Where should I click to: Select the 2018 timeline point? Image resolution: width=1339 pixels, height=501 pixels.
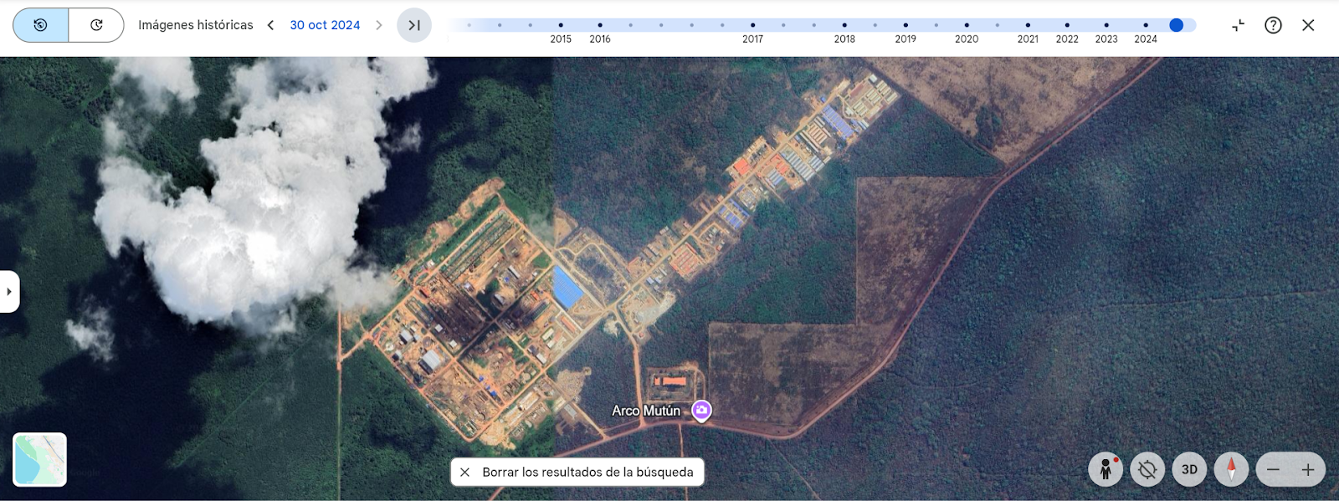pyautogui.click(x=844, y=25)
